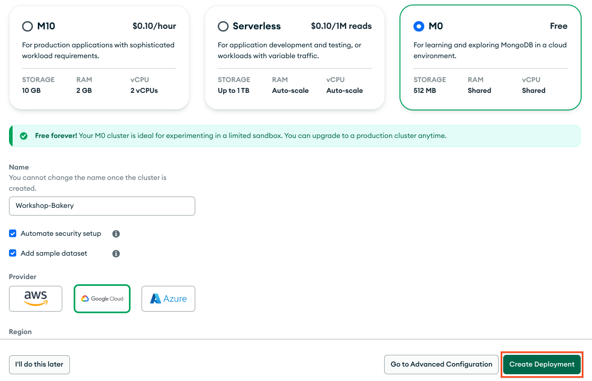Click the Workshop-Bakery name field

coord(102,206)
